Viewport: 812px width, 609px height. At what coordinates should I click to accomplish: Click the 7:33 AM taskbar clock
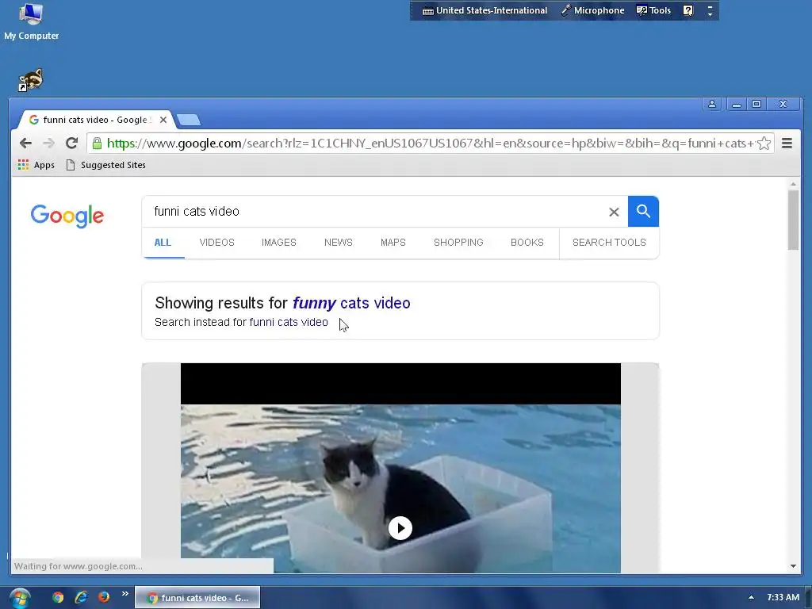coord(783,598)
